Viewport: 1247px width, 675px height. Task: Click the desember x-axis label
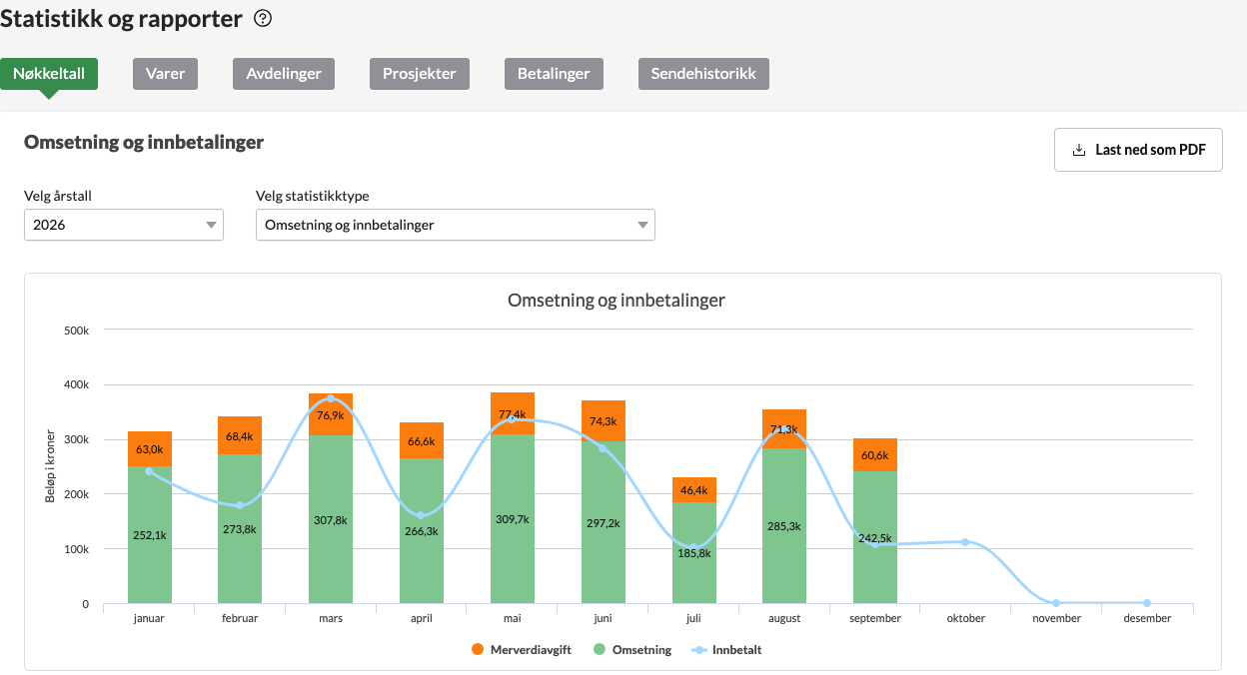click(x=1147, y=618)
